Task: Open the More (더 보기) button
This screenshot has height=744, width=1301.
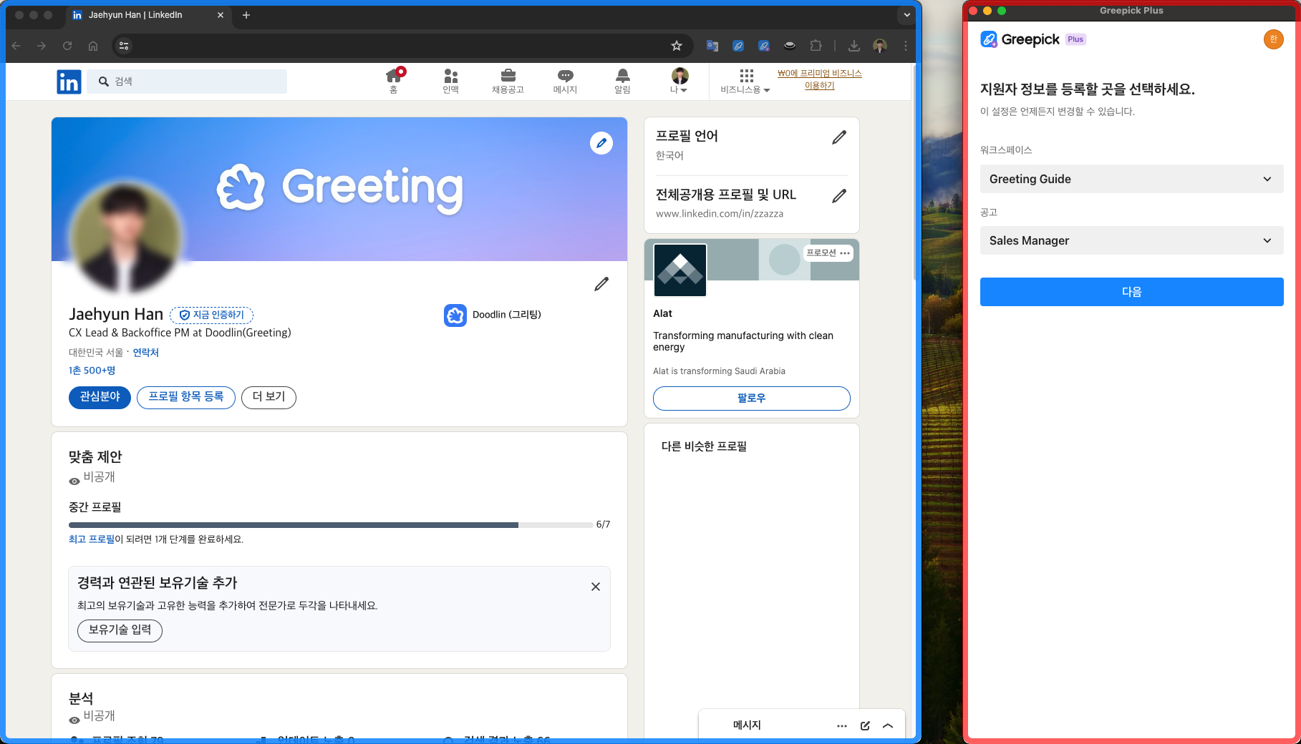Action: click(x=269, y=397)
